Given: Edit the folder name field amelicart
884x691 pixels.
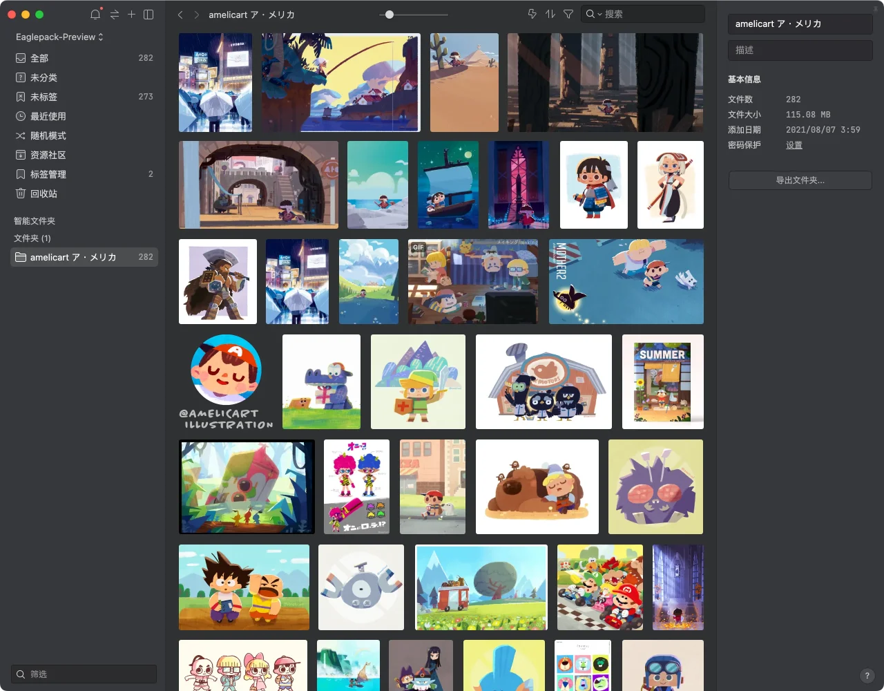Looking at the screenshot, I should pos(800,23).
